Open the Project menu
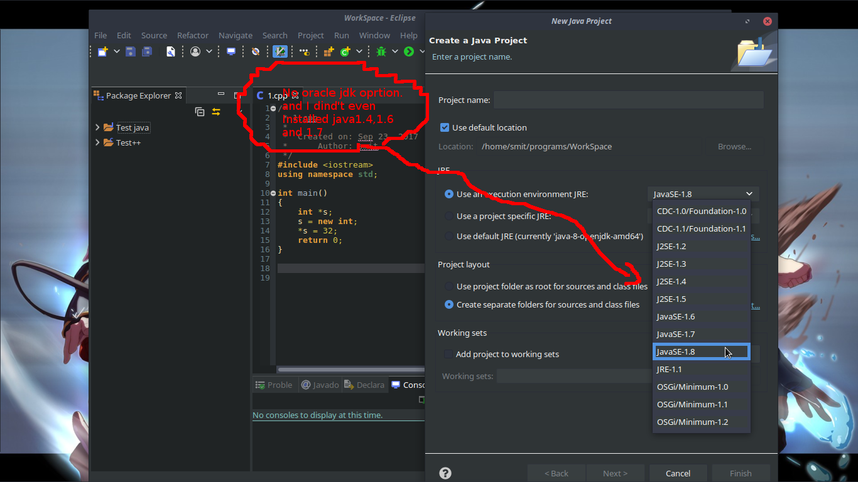Image resolution: width=858 pixels, height=482 pixels. pos(311,35)
